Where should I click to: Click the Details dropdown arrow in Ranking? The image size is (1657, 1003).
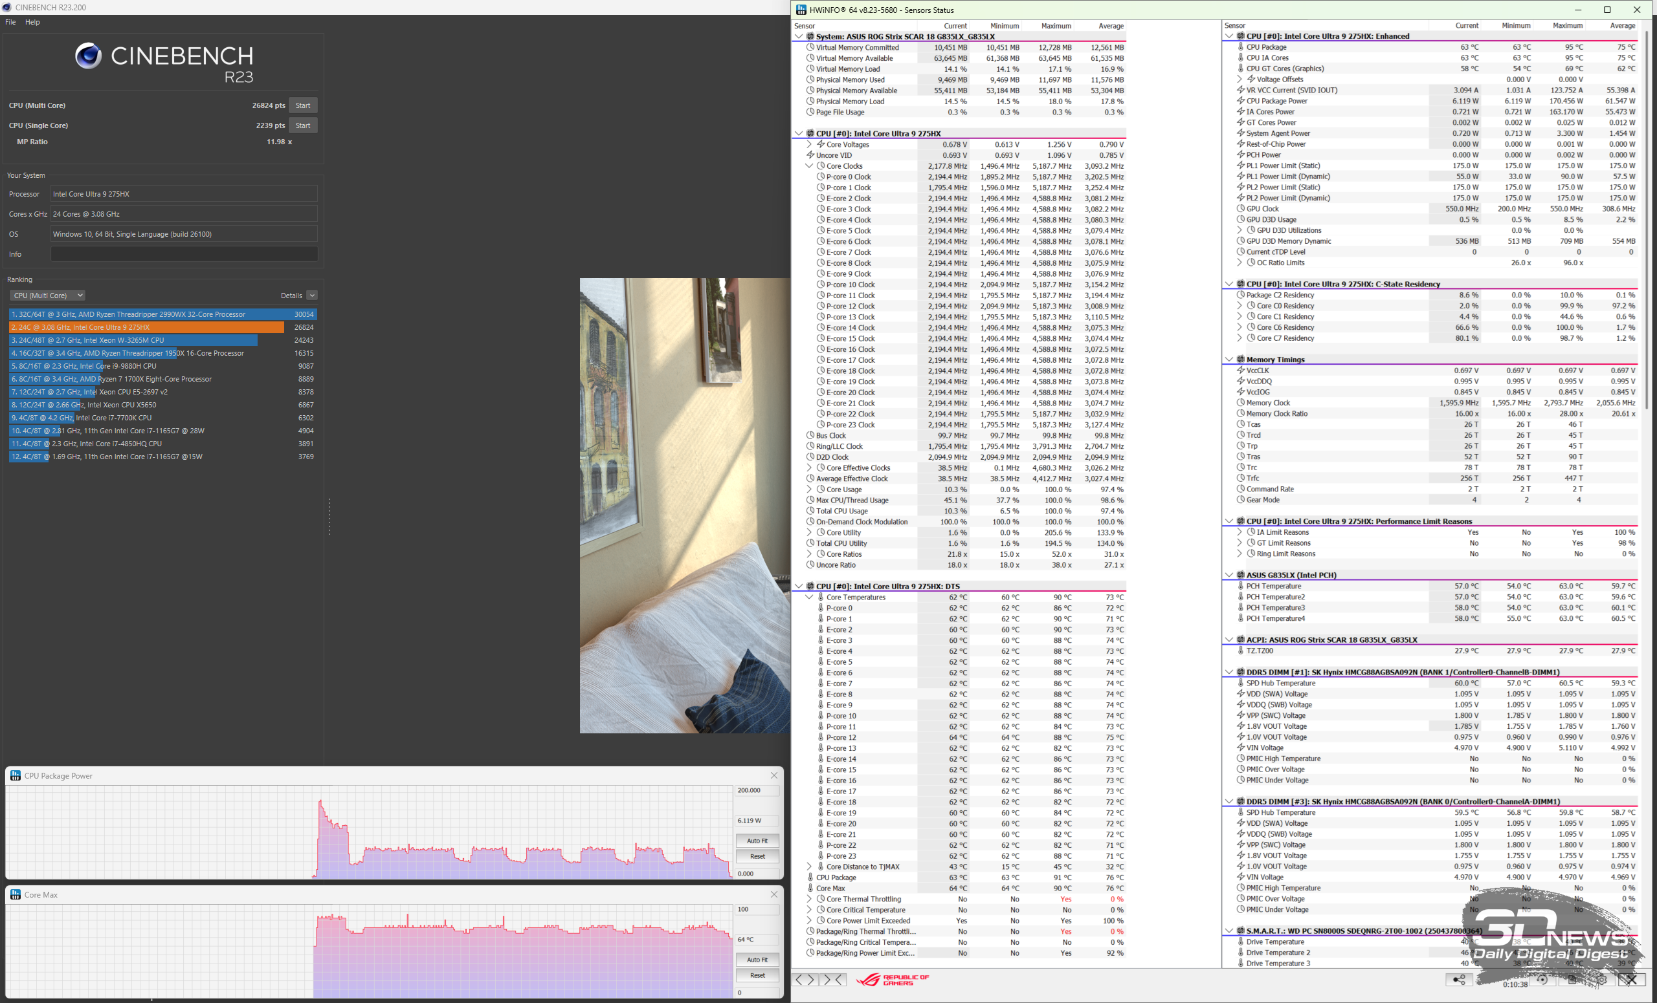click(312, 295)
